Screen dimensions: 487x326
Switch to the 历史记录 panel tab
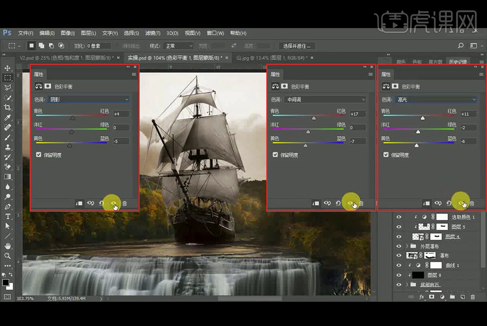pos(458,61)
